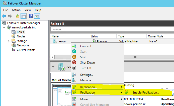The height and width of the screenshot is (106, 174).
Task: Select the Failover Cluster Manager root node
Action: (24, 23)
